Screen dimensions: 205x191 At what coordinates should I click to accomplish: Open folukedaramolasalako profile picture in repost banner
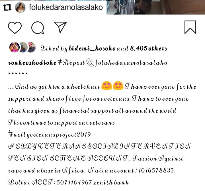pyautogui.click(x=20, y=7)
